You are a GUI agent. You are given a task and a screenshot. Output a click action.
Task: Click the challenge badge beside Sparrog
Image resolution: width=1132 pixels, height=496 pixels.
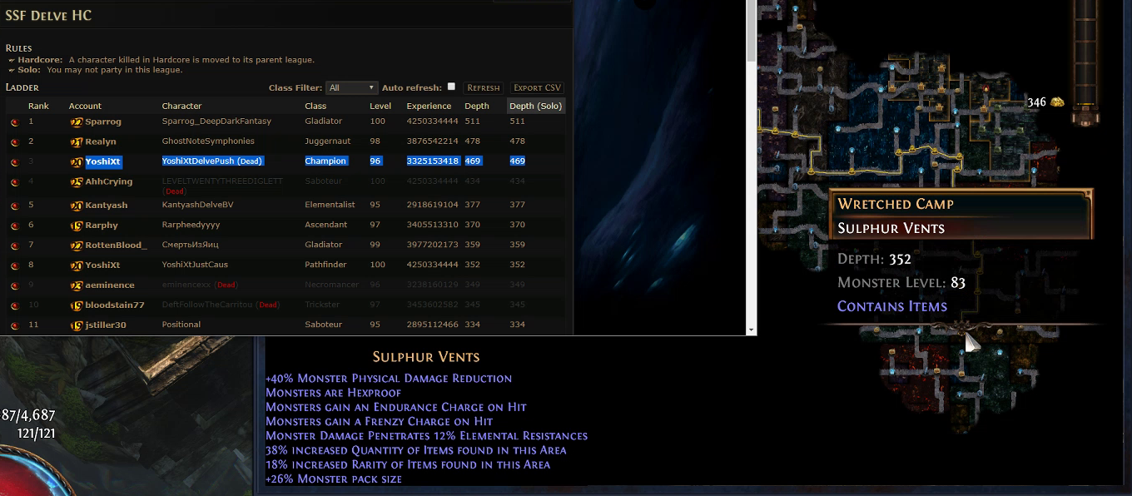(x=77, y=122)
